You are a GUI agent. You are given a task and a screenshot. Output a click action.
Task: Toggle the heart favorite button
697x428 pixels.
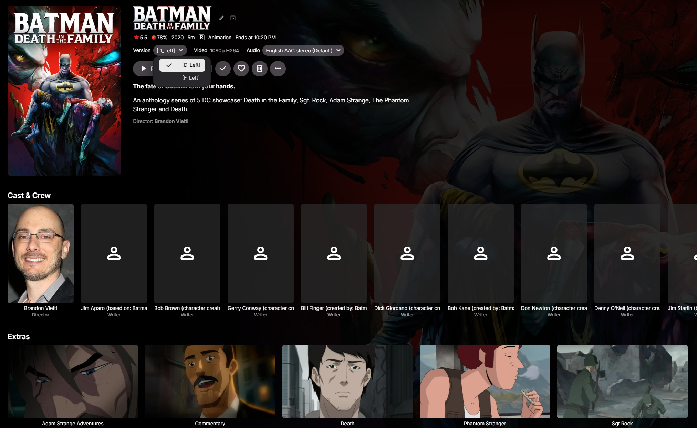[241, 69]
